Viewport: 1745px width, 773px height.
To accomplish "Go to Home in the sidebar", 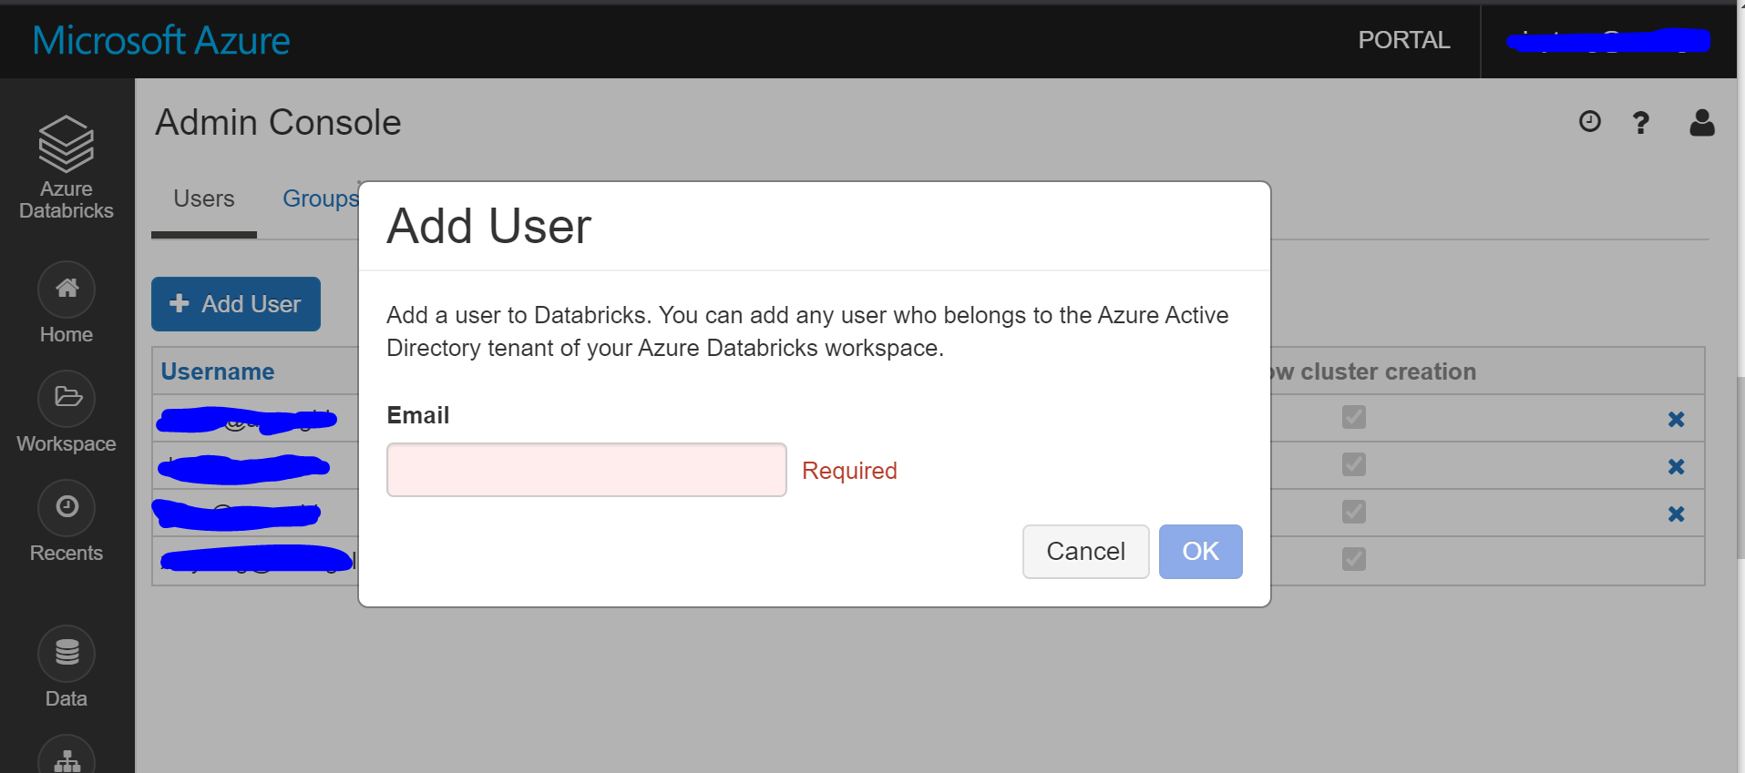I will click(x=67, y=303).
